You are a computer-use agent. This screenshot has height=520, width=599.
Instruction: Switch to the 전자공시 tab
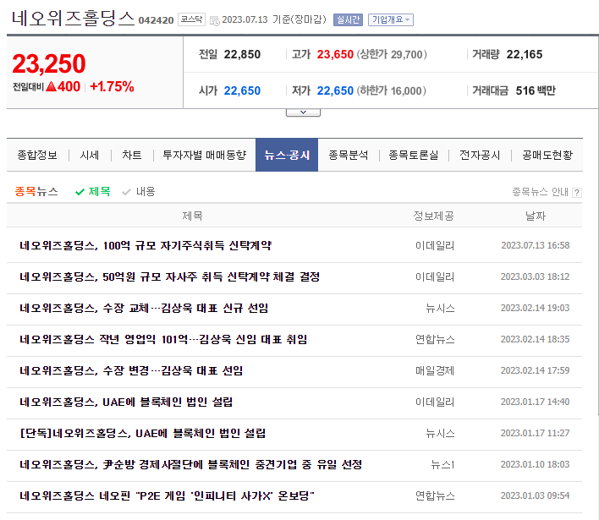[x=480, y=155]
